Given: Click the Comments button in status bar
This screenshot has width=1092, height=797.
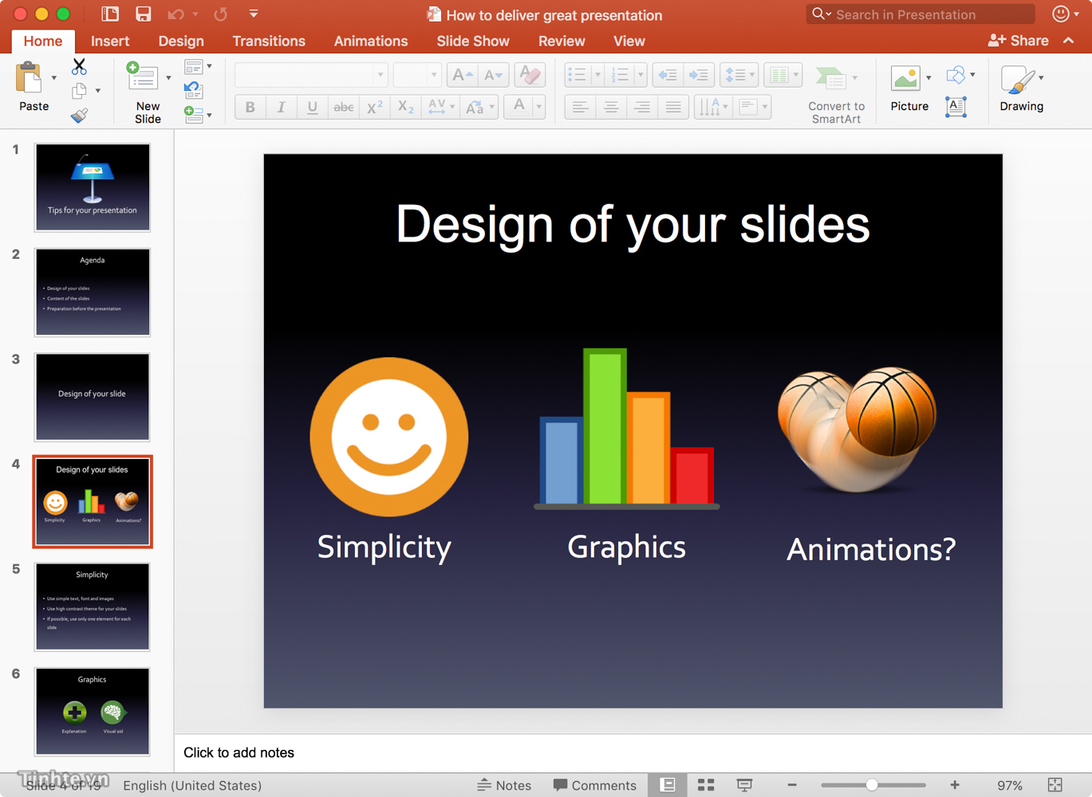Looking at the screenshot, I should click(595, 785).
